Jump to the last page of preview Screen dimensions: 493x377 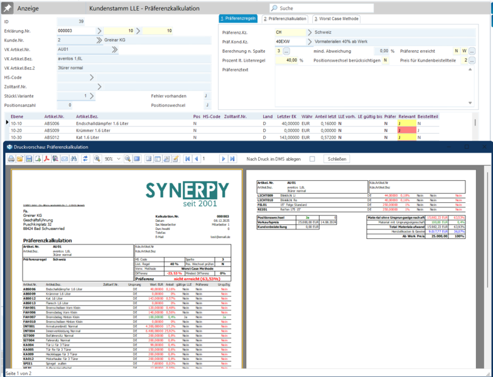pos(233,159)
